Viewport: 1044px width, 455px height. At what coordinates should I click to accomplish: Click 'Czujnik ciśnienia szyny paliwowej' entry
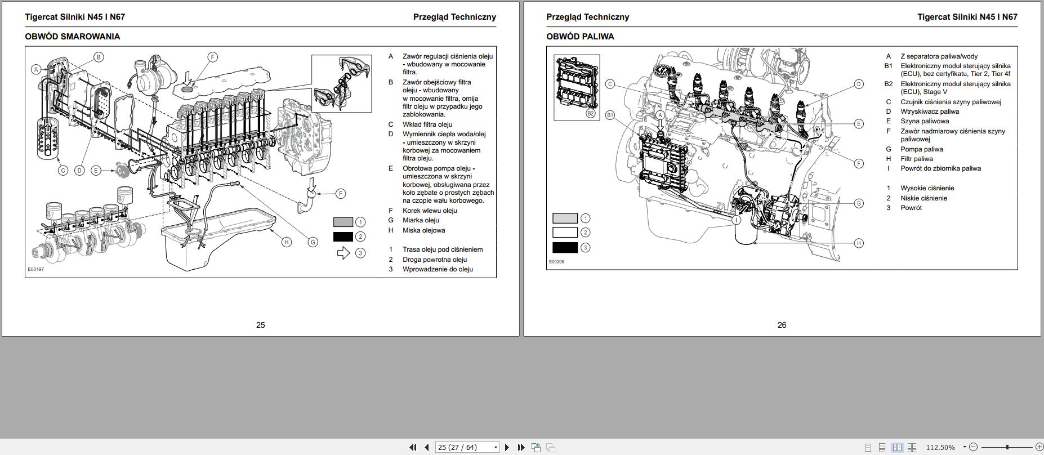coord(951,102)
